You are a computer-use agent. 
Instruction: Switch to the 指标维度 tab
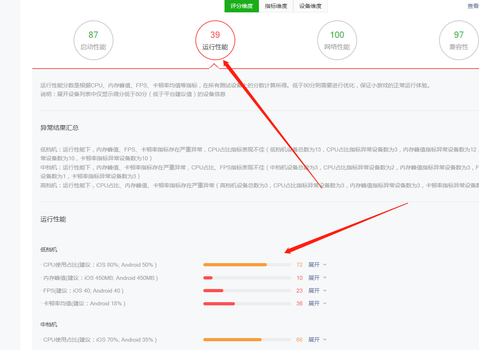point(276,6)
